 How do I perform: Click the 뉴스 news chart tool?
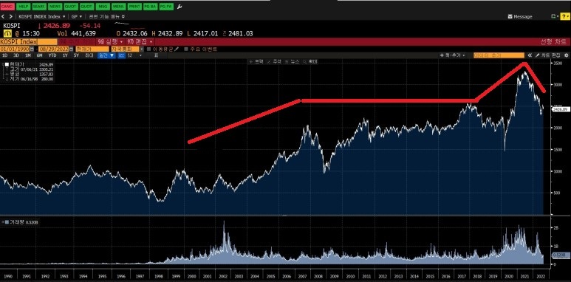click(x=293, y=61)
